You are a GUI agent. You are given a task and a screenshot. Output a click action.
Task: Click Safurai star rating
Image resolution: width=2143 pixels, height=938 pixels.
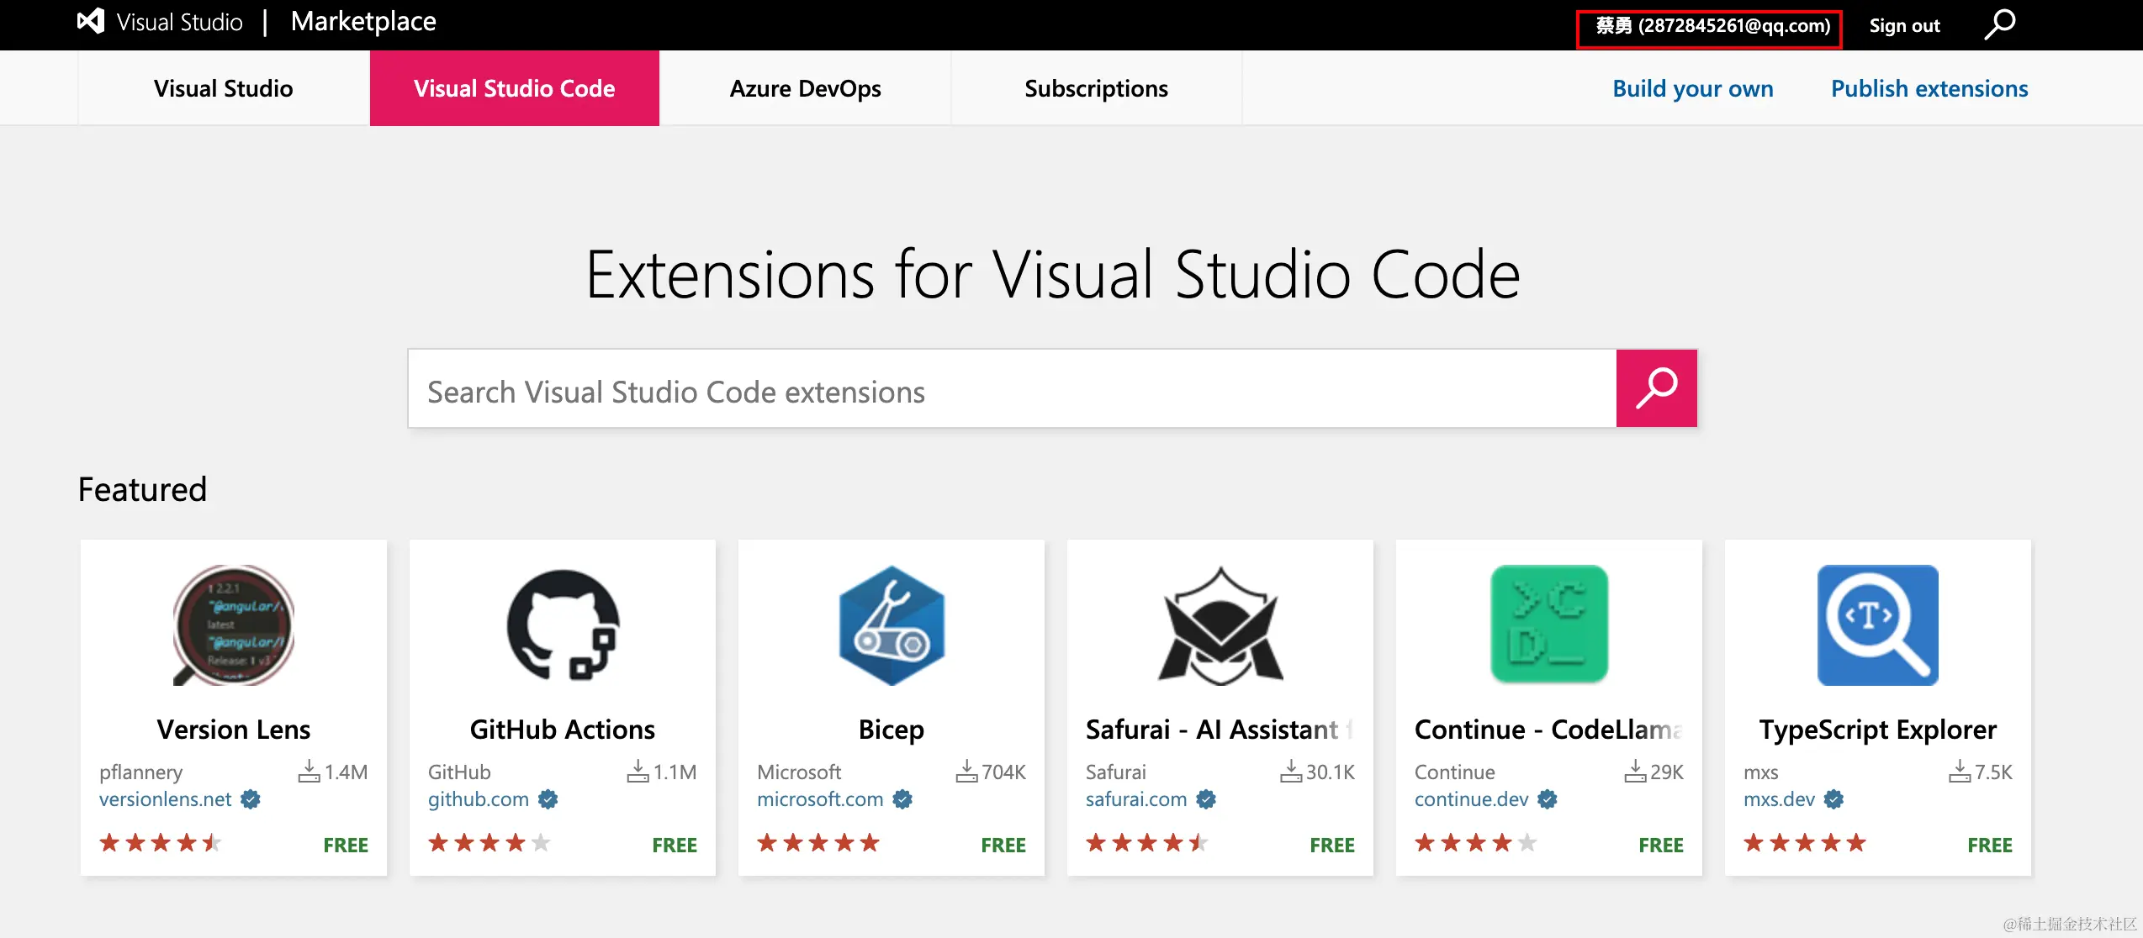tap(1147, 842)
